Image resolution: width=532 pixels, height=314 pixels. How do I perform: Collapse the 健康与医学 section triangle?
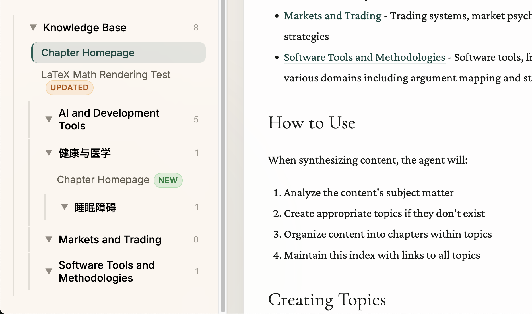pos(49,153)
